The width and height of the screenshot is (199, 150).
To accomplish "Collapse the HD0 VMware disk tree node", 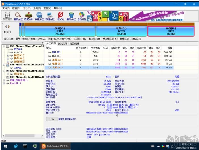I will tap(4, 46).
